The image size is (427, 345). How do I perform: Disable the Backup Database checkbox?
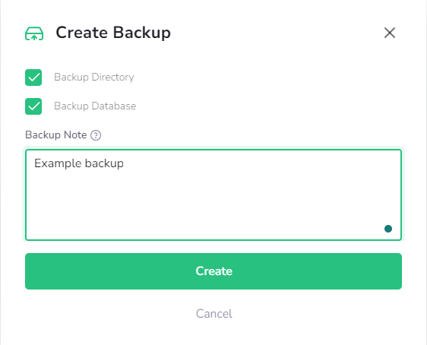tap(33, 106)
